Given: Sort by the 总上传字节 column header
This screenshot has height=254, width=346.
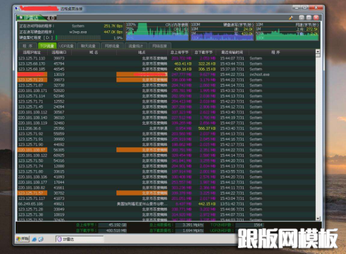Looking at the screenshot, I should (x=179, y=53).
